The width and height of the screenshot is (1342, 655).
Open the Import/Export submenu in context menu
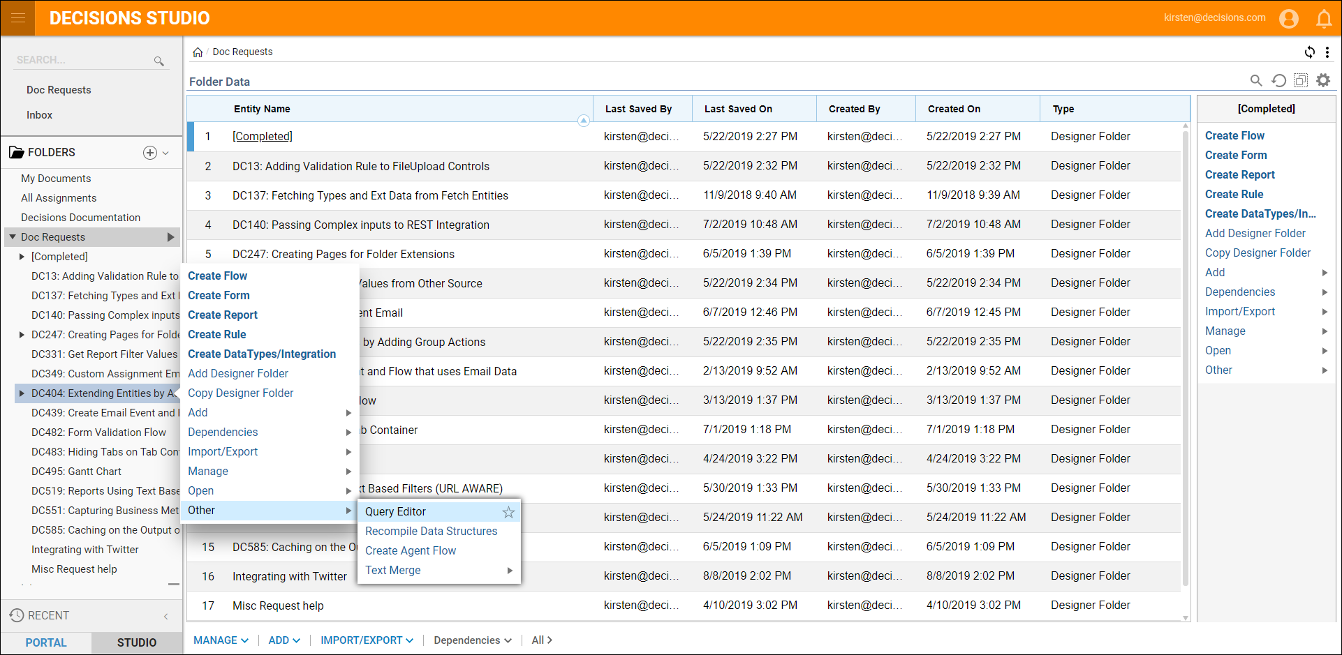click(x=269, y=452)
